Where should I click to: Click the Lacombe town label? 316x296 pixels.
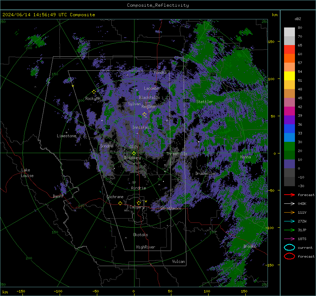coord(151,88)
